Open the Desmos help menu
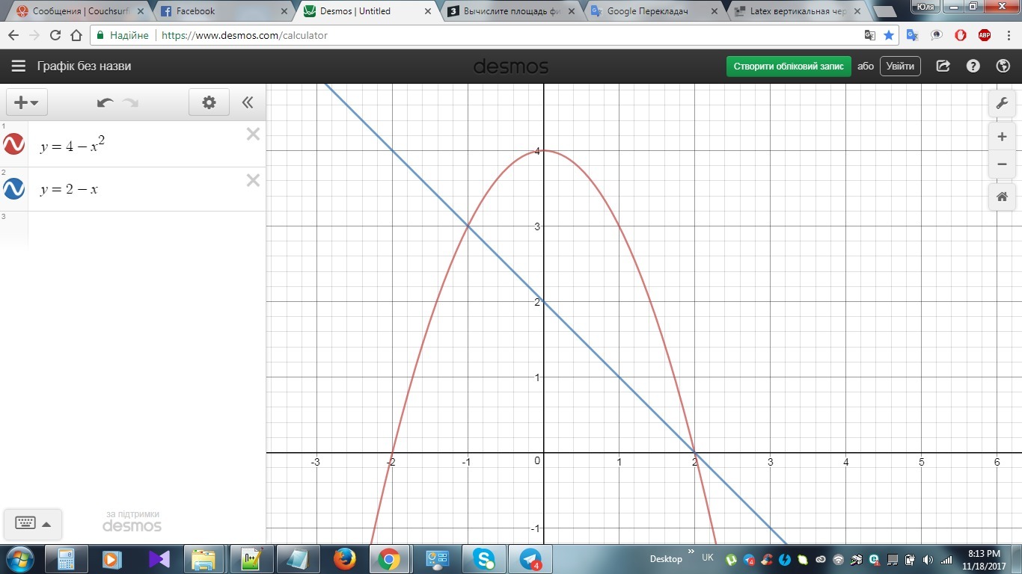The height and width of the screenshot is (574, 1022). 973,66
